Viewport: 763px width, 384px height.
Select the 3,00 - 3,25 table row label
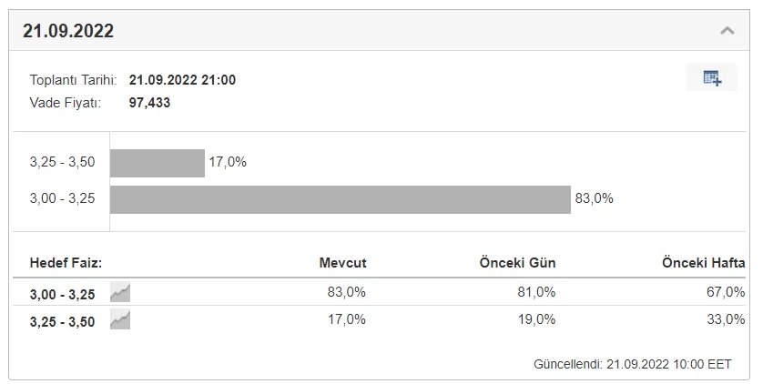point(62,293)
